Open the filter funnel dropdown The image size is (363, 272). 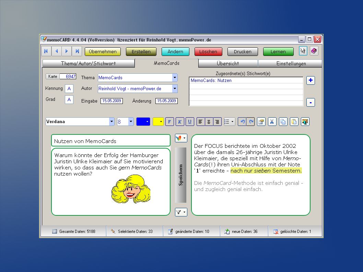[x=181, y=212]
